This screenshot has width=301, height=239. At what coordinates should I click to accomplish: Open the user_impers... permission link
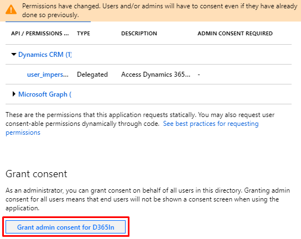[x=48, y=75]
